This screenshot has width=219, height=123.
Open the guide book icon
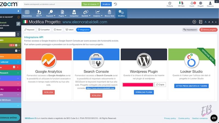(201, 22)
